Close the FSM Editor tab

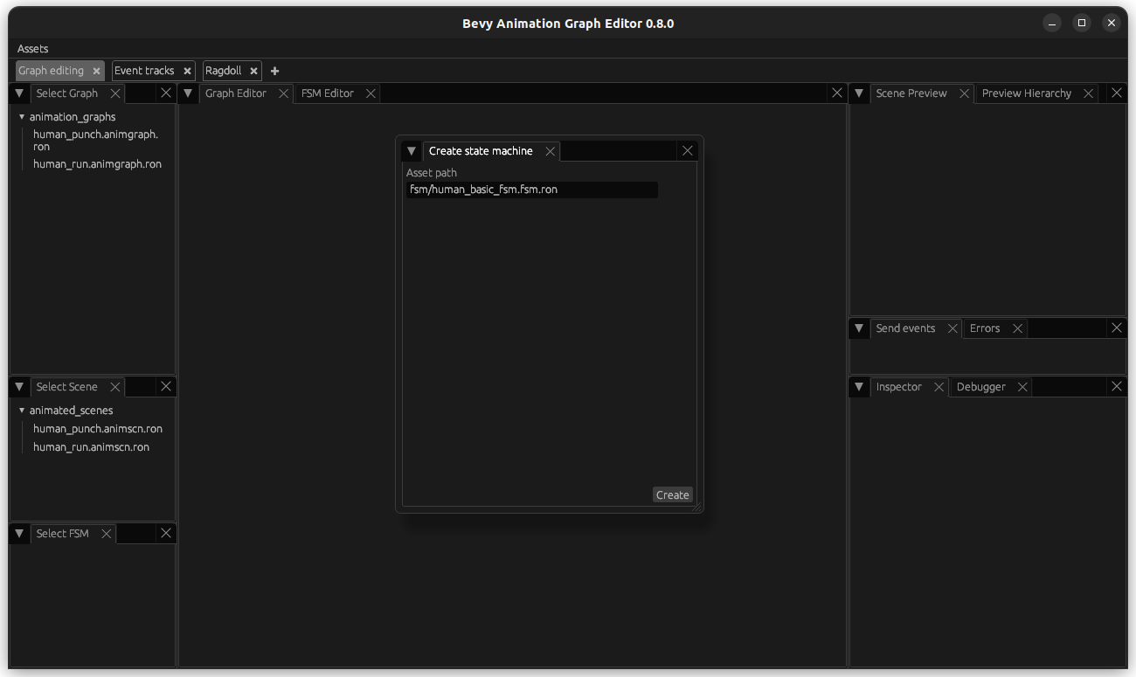click(x=370, y=93)
